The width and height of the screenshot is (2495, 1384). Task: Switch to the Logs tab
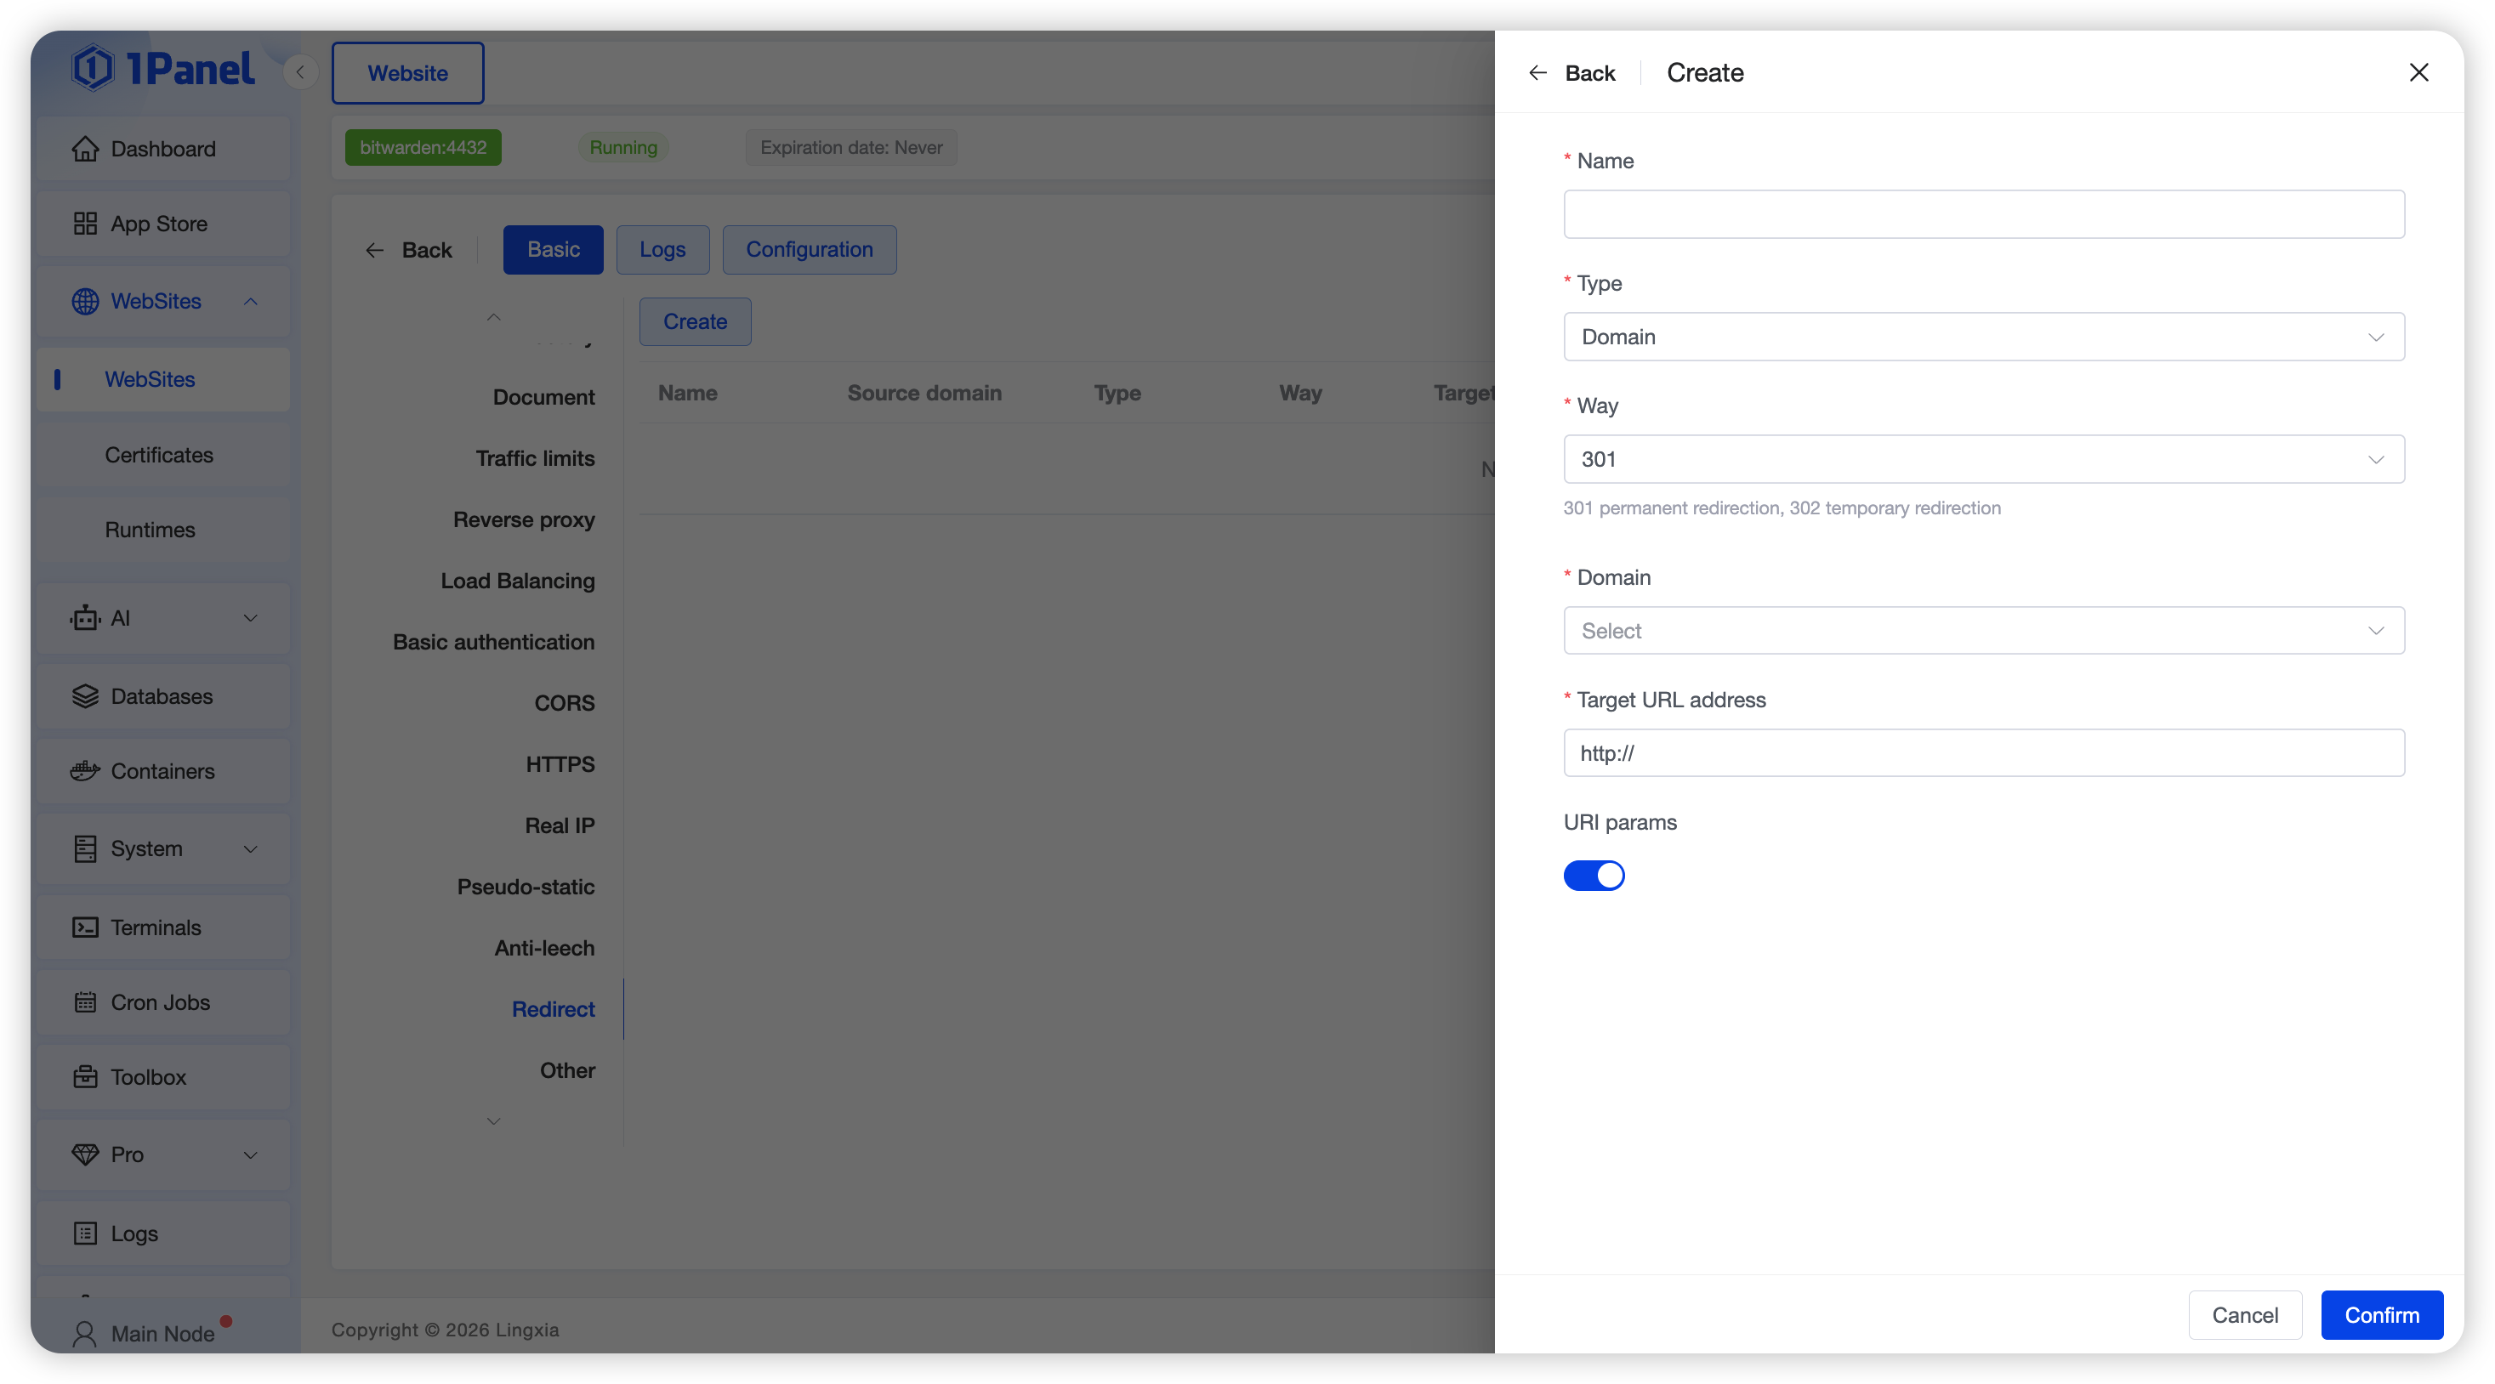click(662, 250)
